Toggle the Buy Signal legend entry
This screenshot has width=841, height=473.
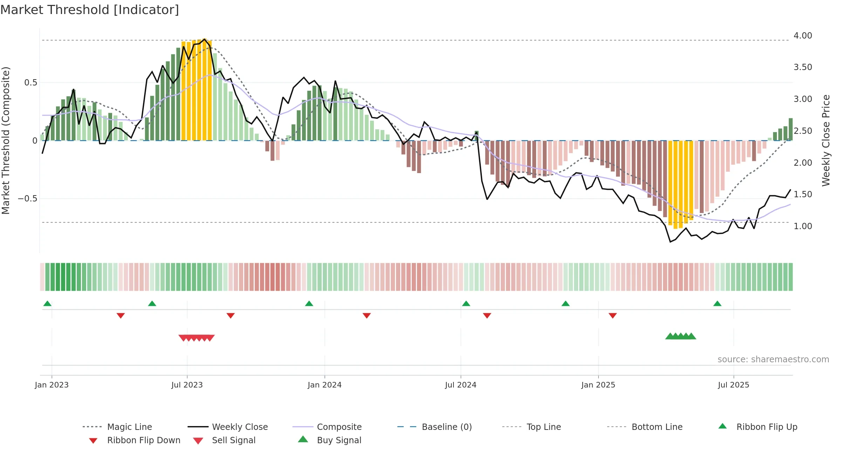click(329, 440)
